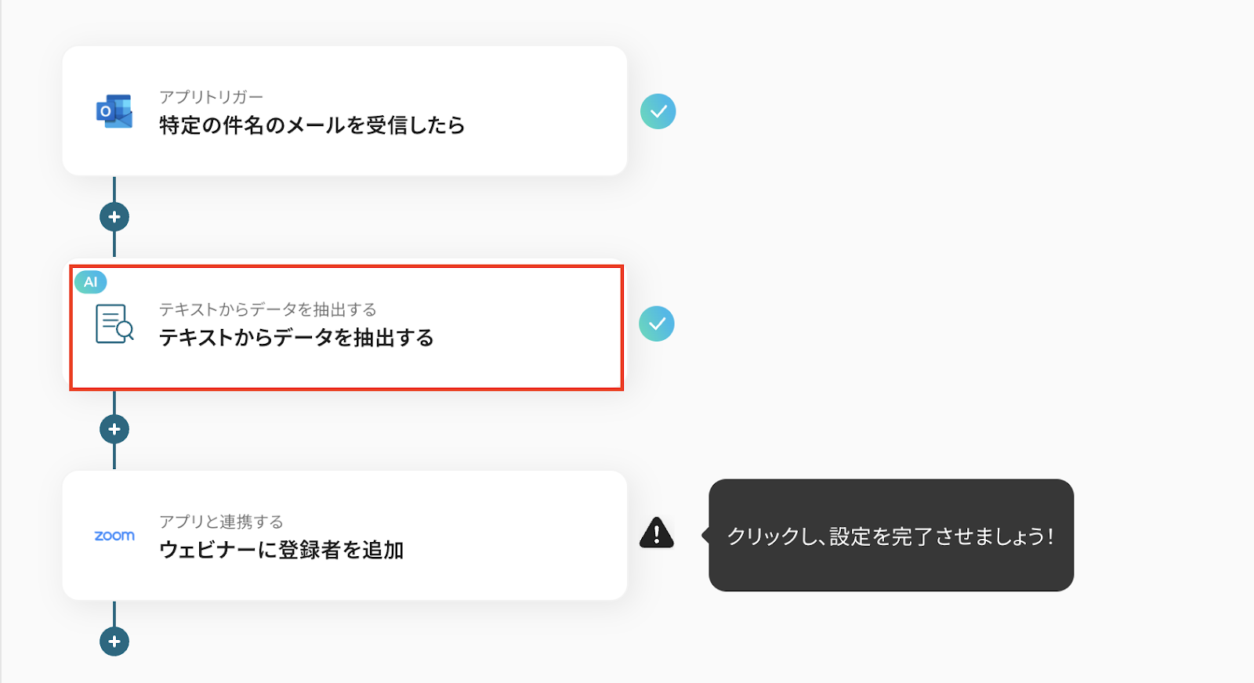This screenshot has height=683, width=1254.
Task: Click the Zoom logo icon
Action: (114, 536)
